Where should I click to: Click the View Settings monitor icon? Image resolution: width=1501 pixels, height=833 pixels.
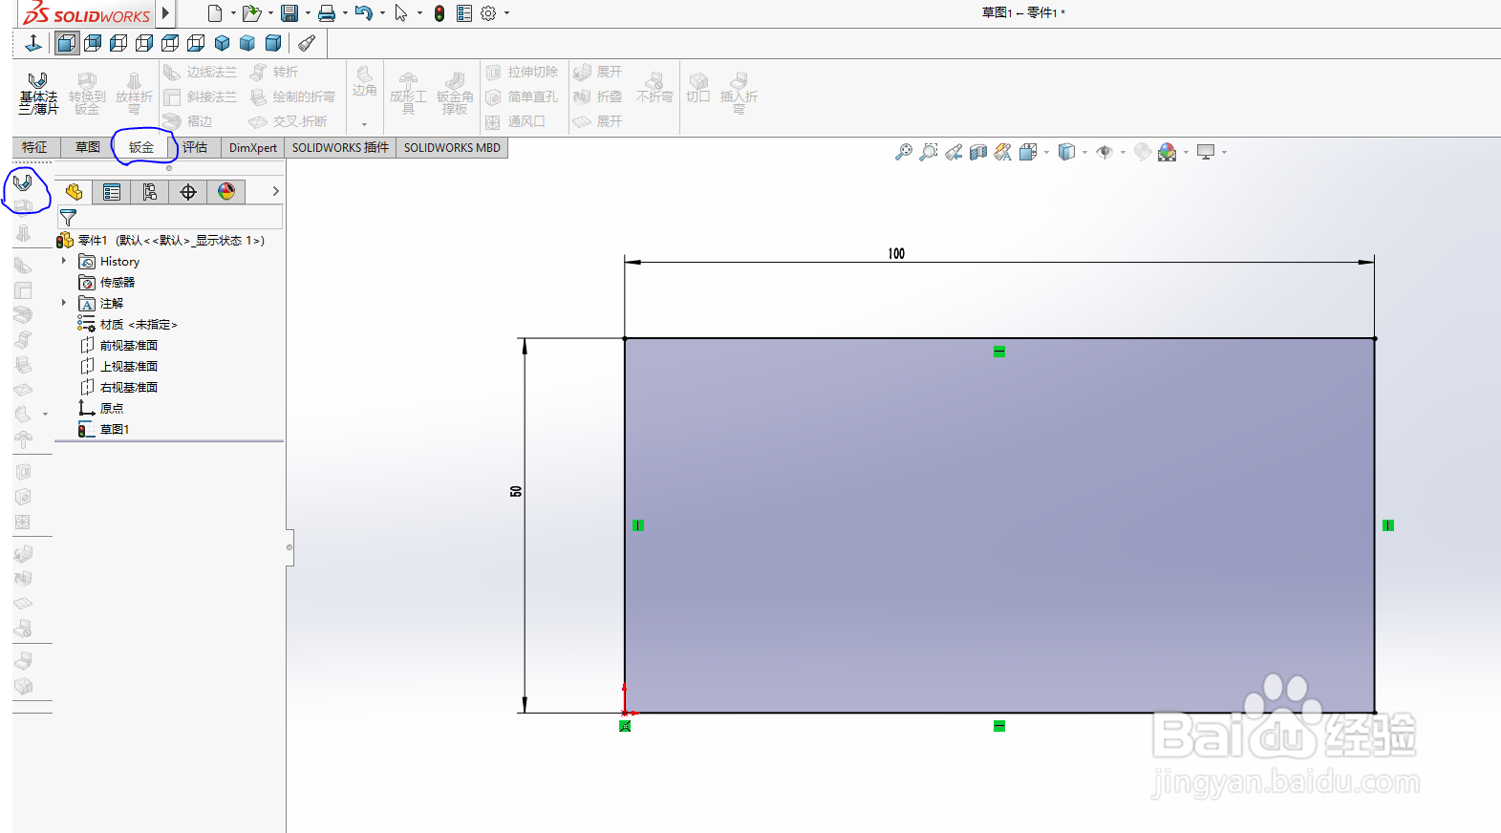pyautogui.click(x=1206, y=152)
